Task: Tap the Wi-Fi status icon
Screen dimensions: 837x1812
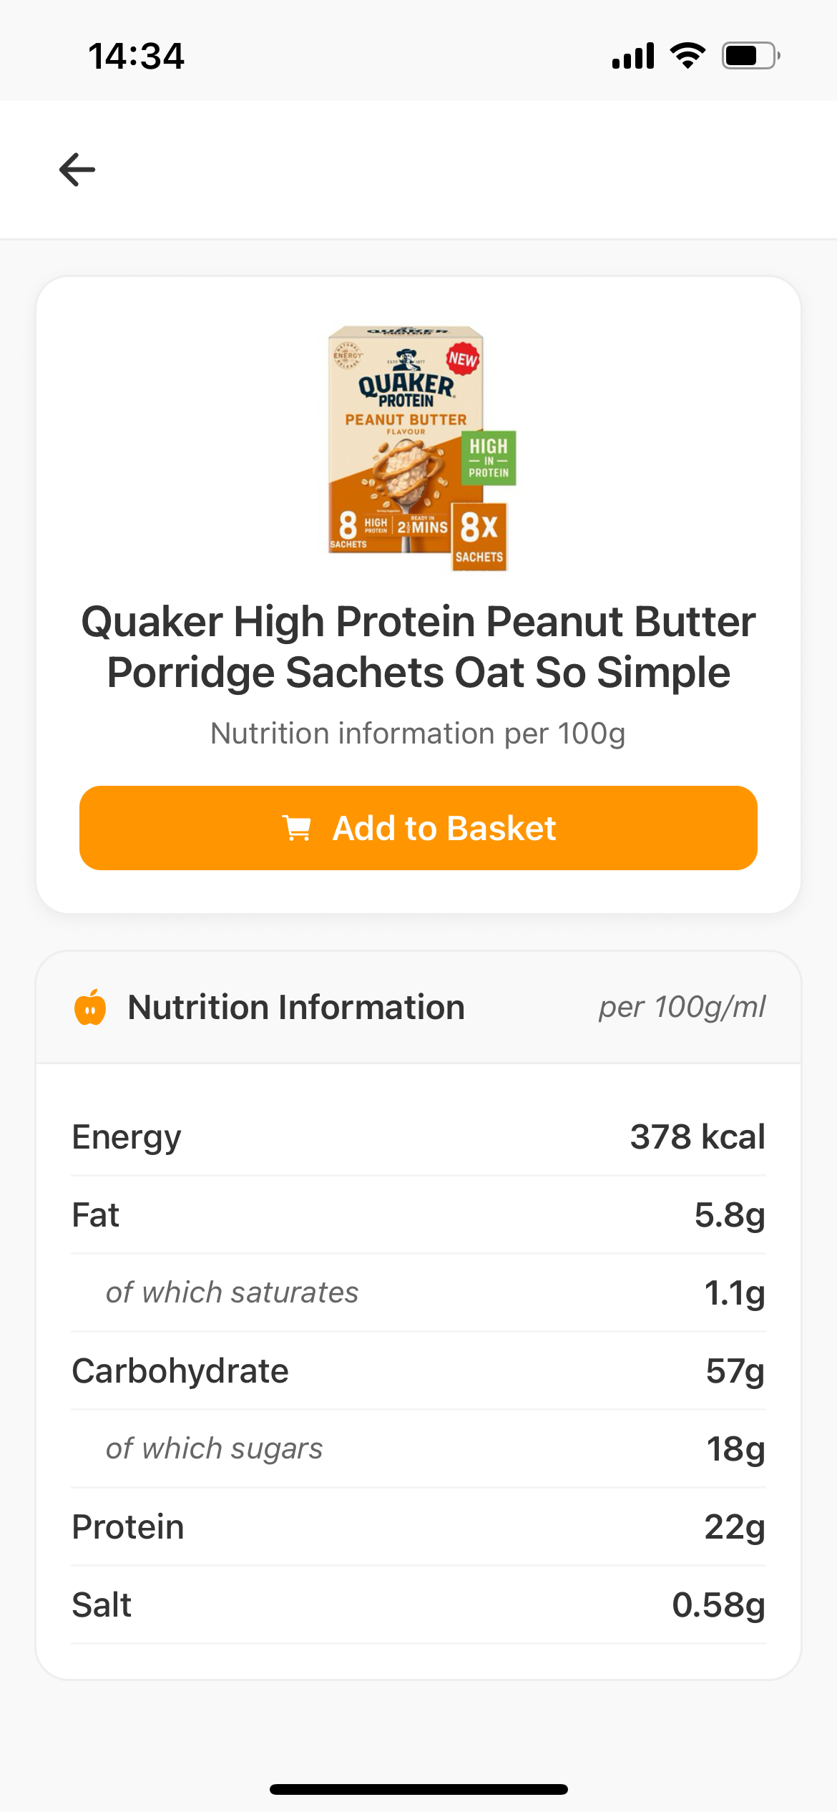Action: tap(687, 55)
